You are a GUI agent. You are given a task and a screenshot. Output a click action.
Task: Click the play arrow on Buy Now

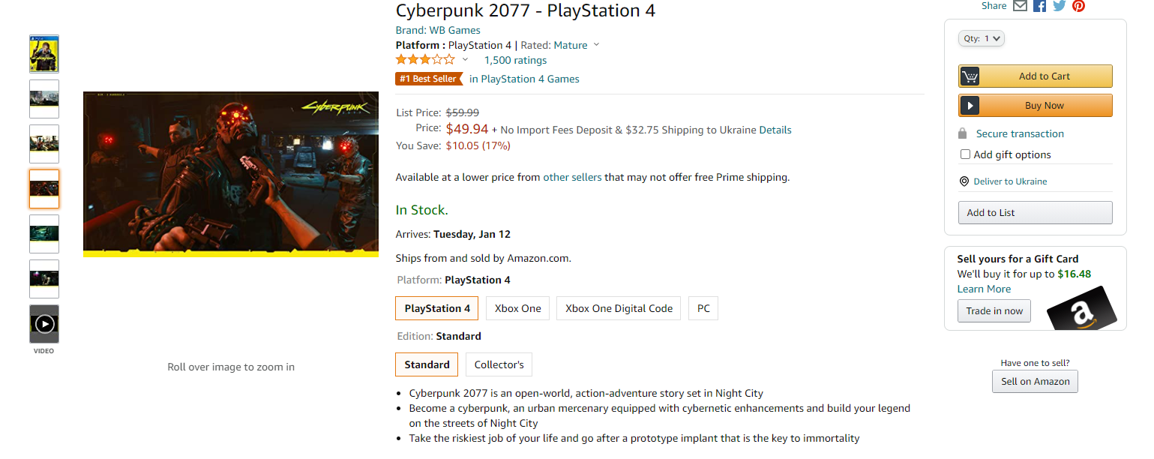click(970, 106)
